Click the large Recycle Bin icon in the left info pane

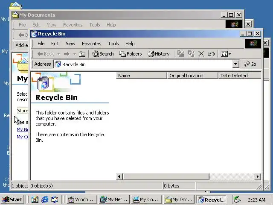pos(43,83)
